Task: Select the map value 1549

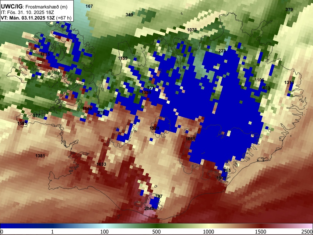Action: 87,108
